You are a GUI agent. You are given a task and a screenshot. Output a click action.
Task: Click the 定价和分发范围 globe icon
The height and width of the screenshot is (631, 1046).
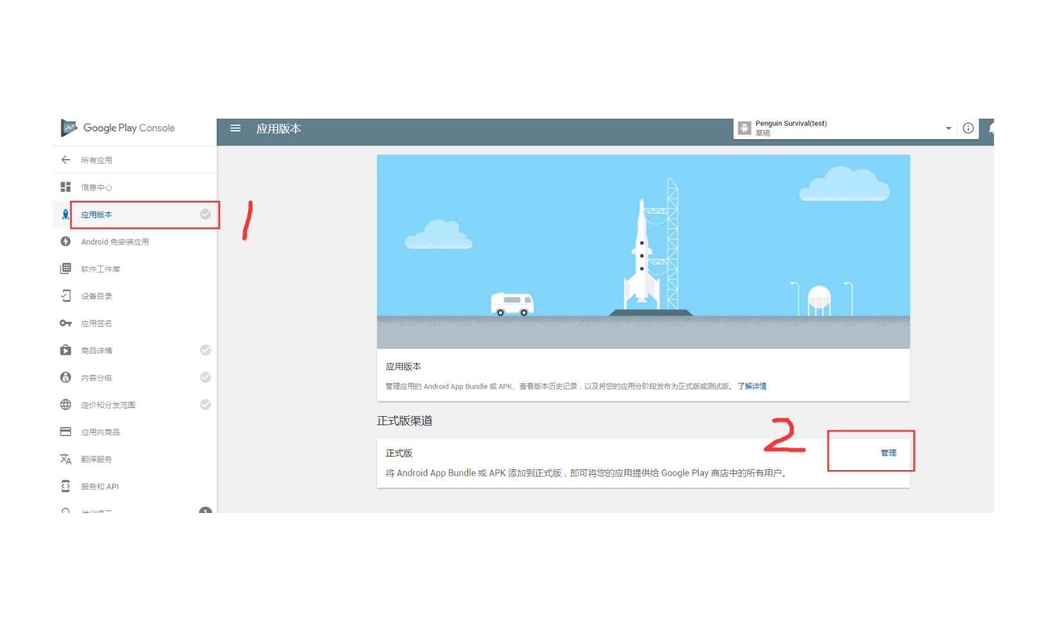point(65,405)
